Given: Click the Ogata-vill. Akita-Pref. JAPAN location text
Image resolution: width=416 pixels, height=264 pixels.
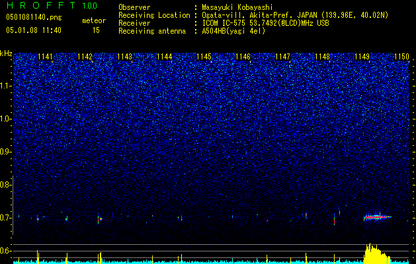Looking at the screenshot, I should [x=296, y=15].
